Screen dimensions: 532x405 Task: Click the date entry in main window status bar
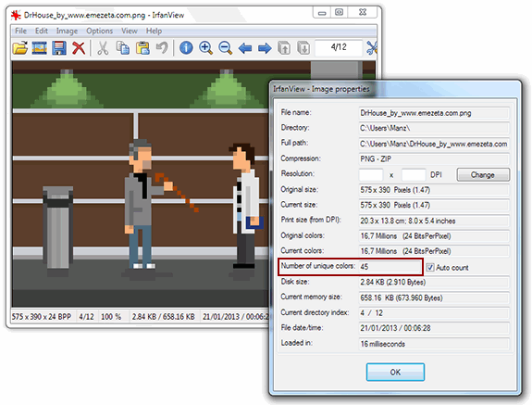coord(235,317)
